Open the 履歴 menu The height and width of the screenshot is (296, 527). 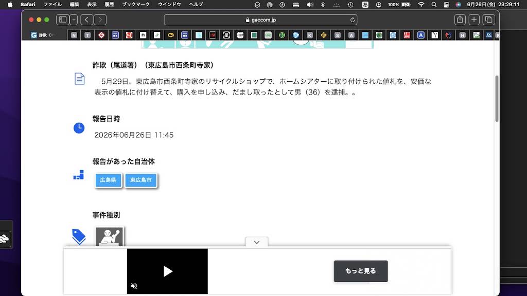coord(109,4)
